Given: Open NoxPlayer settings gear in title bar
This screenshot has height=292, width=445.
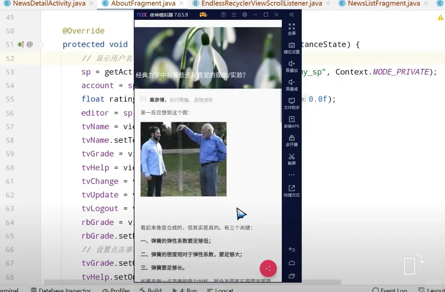Looking at the screenshot, I should click(x=244, y=14).
